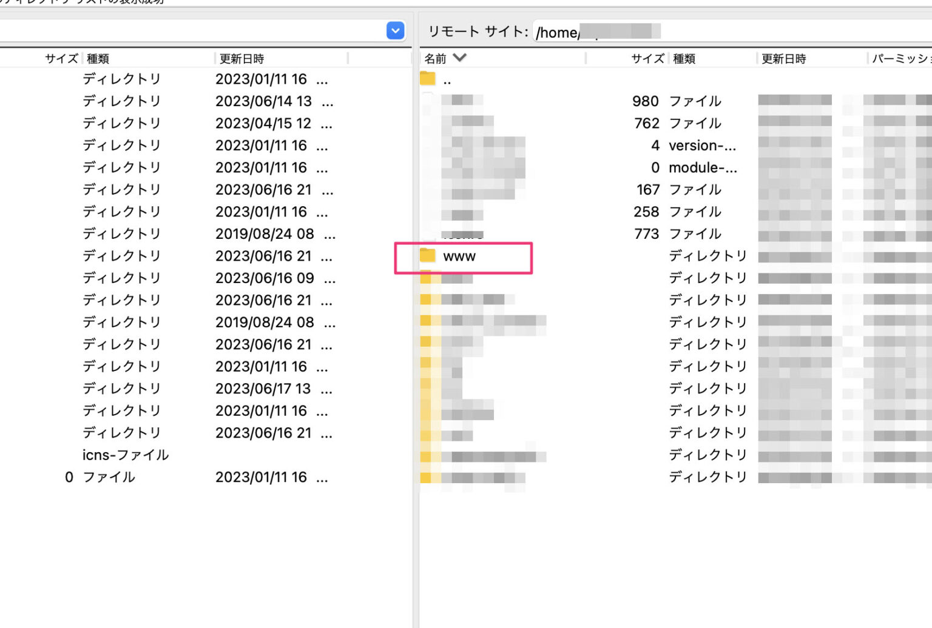
Task: Select remote file with size 980
Action: coord(646,101)
